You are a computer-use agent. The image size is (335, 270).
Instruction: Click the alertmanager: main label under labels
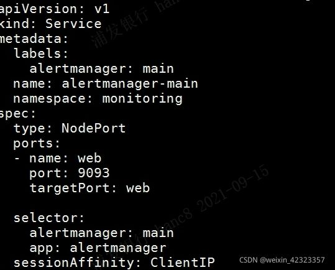coord(102,68)
